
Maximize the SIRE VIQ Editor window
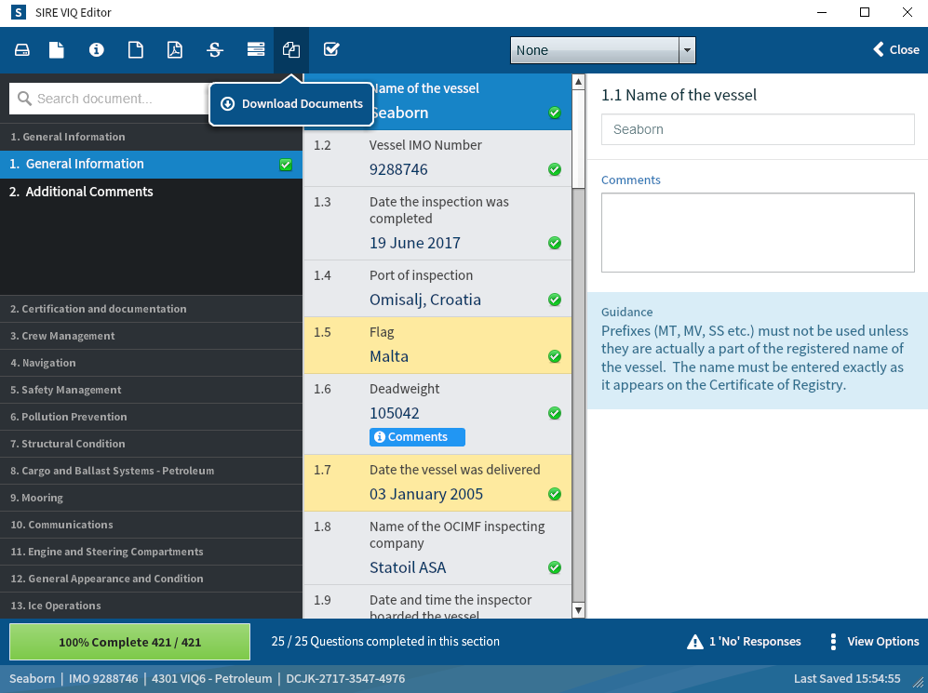click(865, 12)
